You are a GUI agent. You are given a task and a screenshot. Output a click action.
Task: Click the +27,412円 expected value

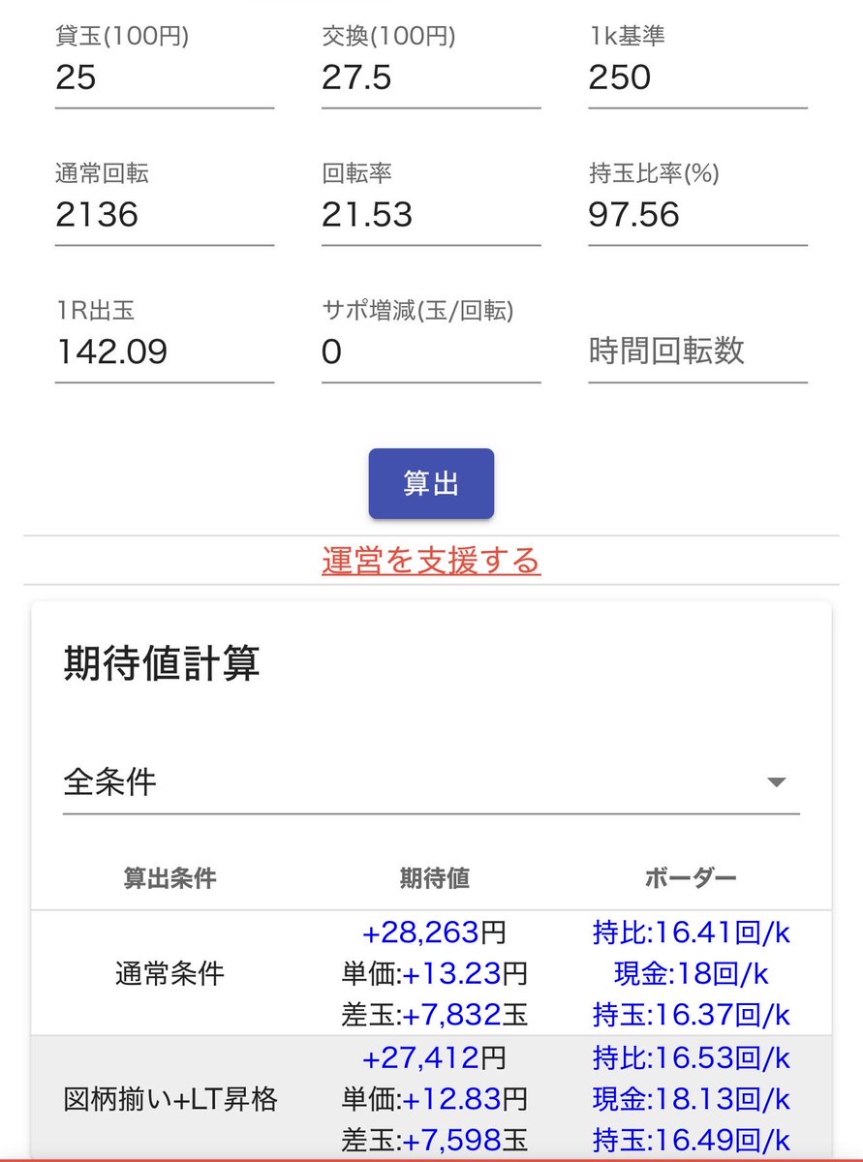coord(434,1058)
